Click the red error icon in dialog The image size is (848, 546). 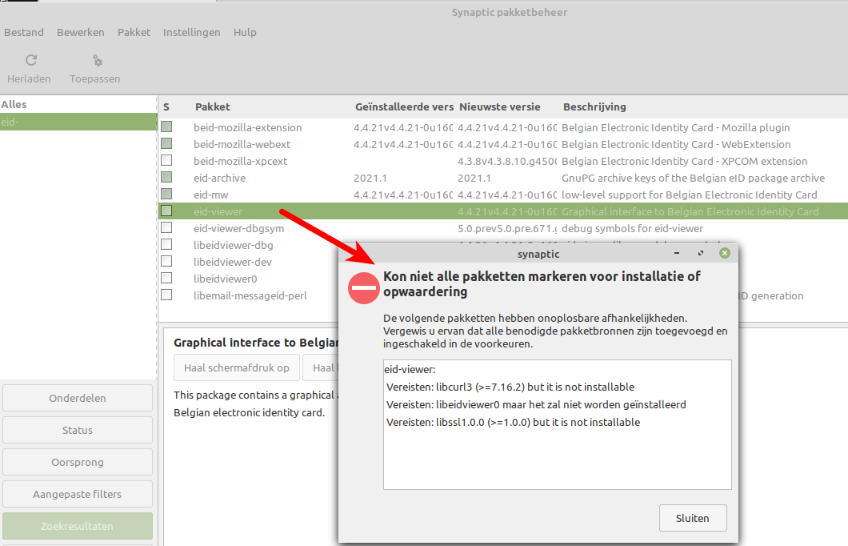point(363,288)
